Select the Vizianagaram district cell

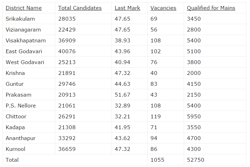click(x=23, y=30)
